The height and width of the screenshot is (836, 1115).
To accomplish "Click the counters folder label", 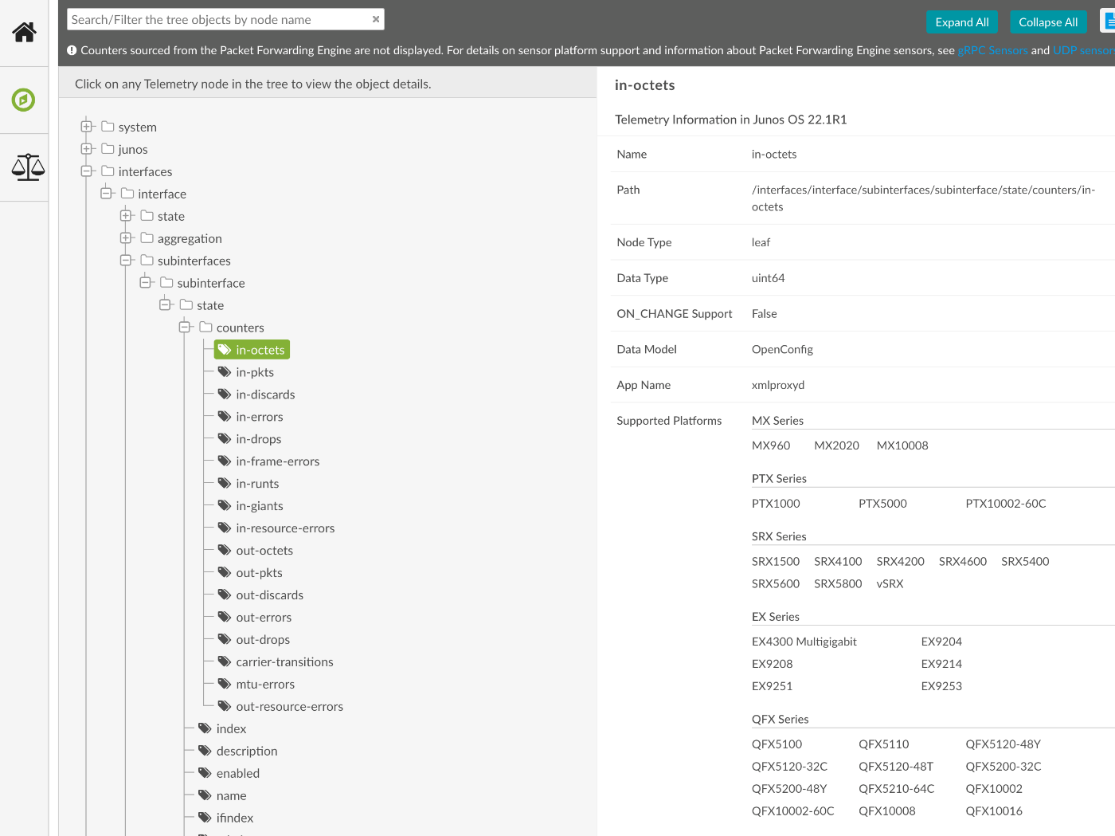I will coord(240,328).
